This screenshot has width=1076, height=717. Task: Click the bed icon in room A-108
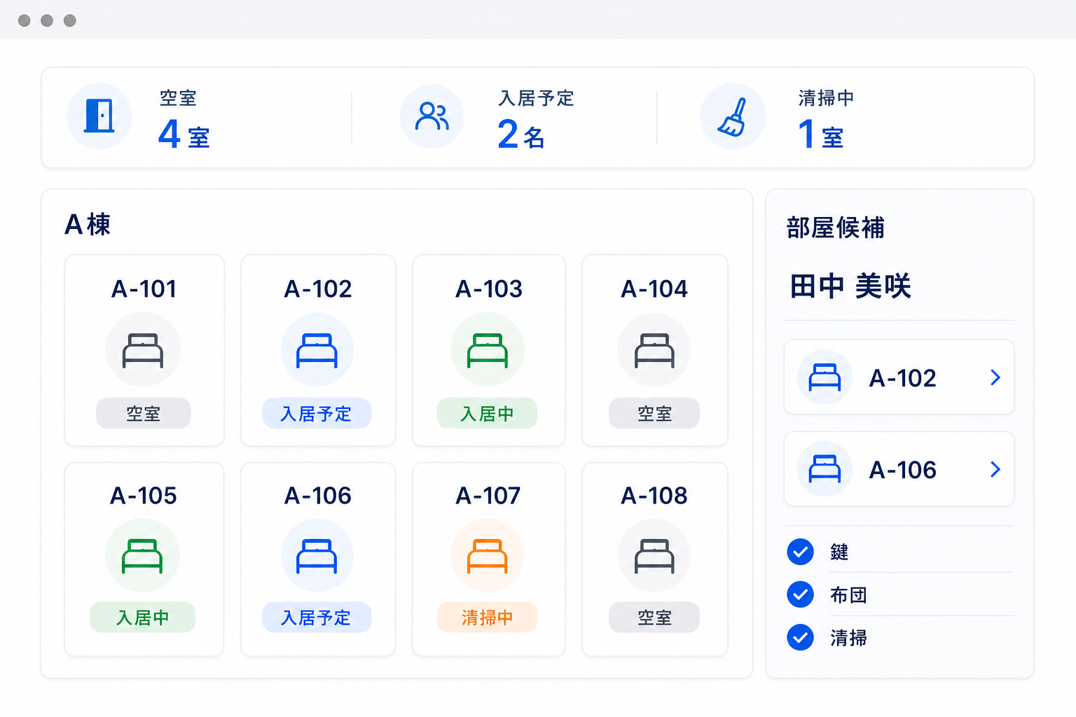click(654, 556)
